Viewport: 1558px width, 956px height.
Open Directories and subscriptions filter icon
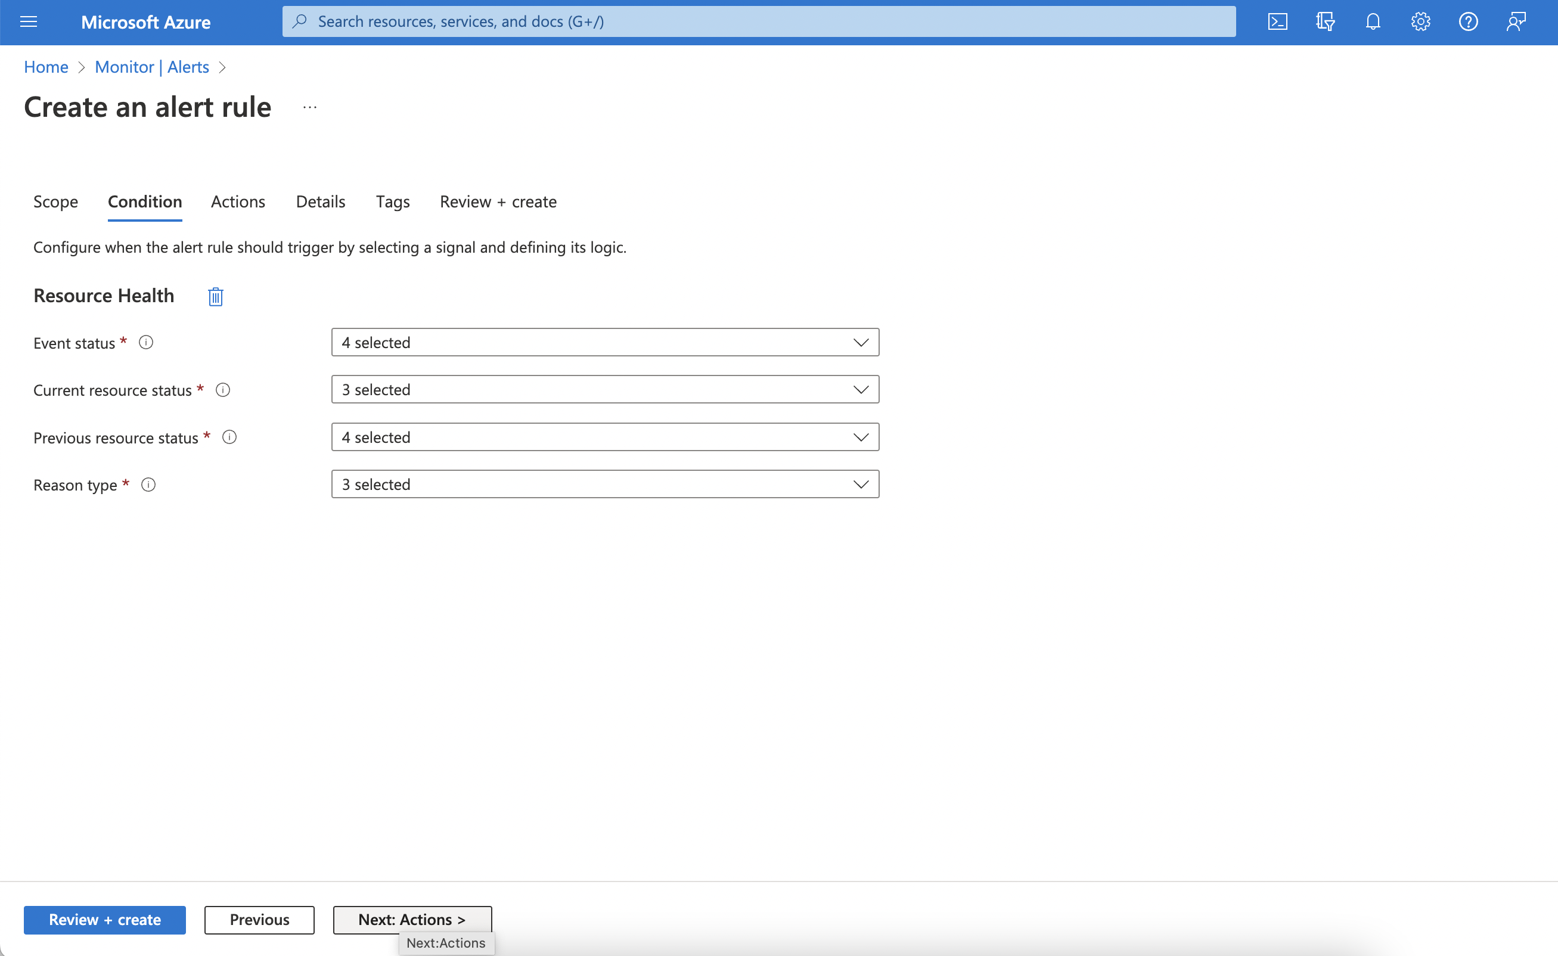click(x=1325, y=22)
